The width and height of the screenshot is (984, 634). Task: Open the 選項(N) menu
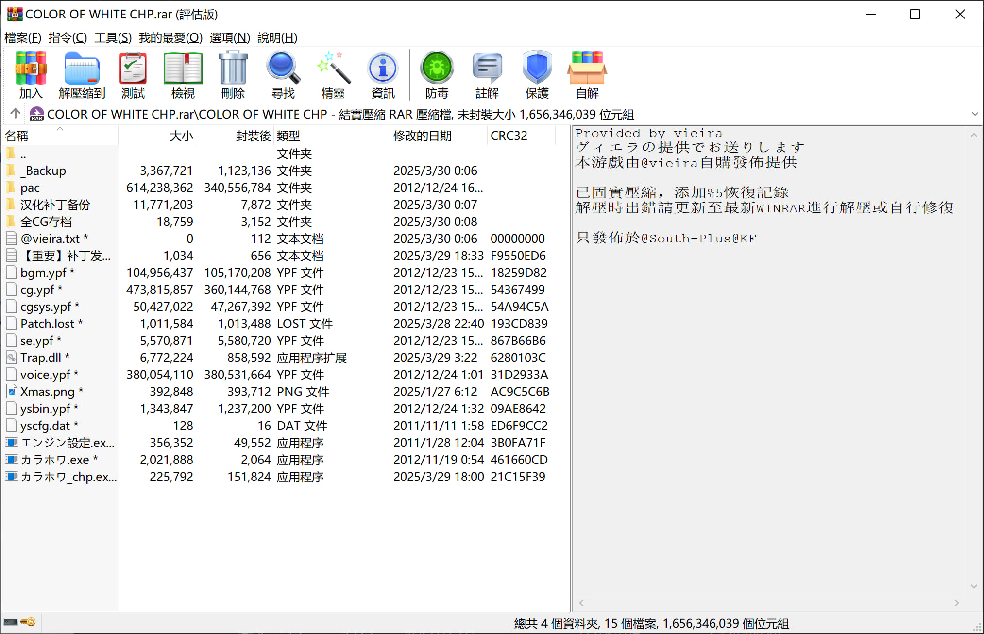point(229,37)
